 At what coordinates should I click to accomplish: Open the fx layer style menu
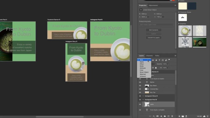[x=154, y=116]
